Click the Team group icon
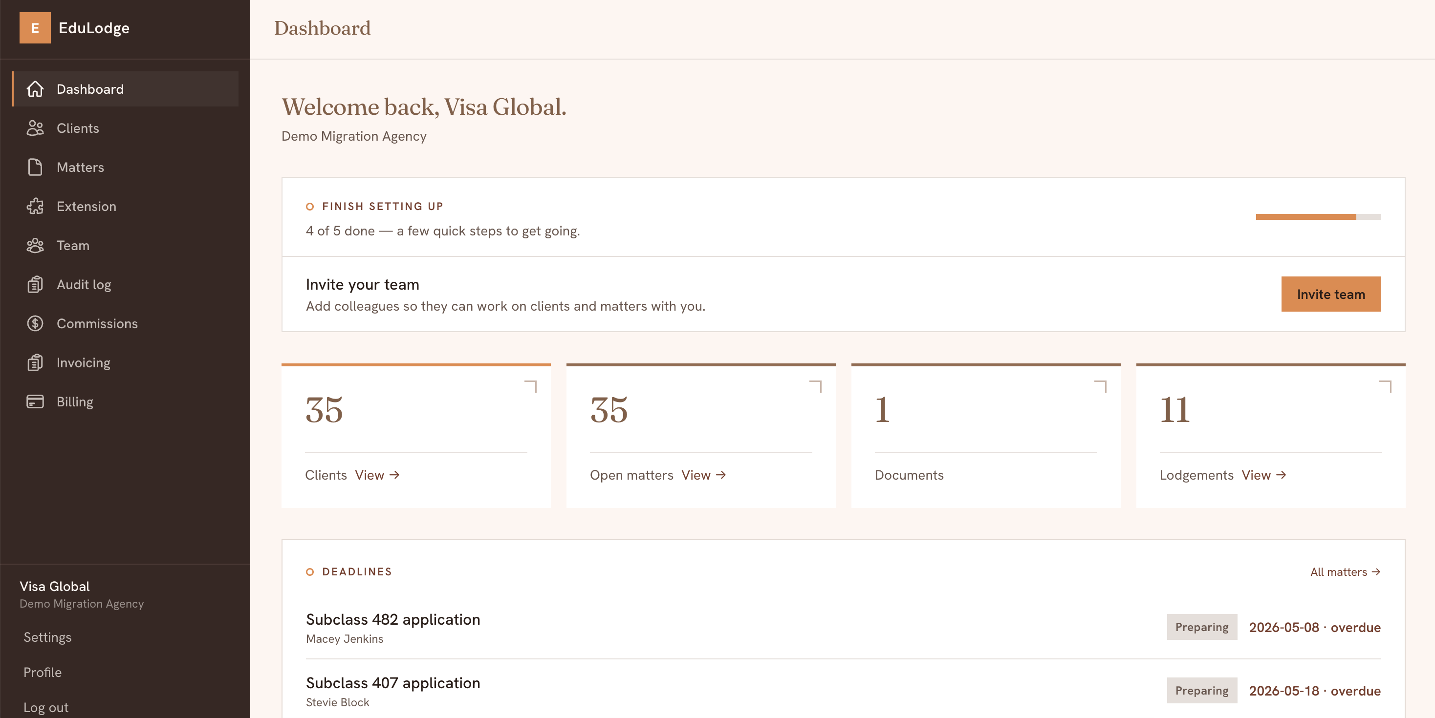This screenshot has width=1435, height=718. [x=35, y=246]
